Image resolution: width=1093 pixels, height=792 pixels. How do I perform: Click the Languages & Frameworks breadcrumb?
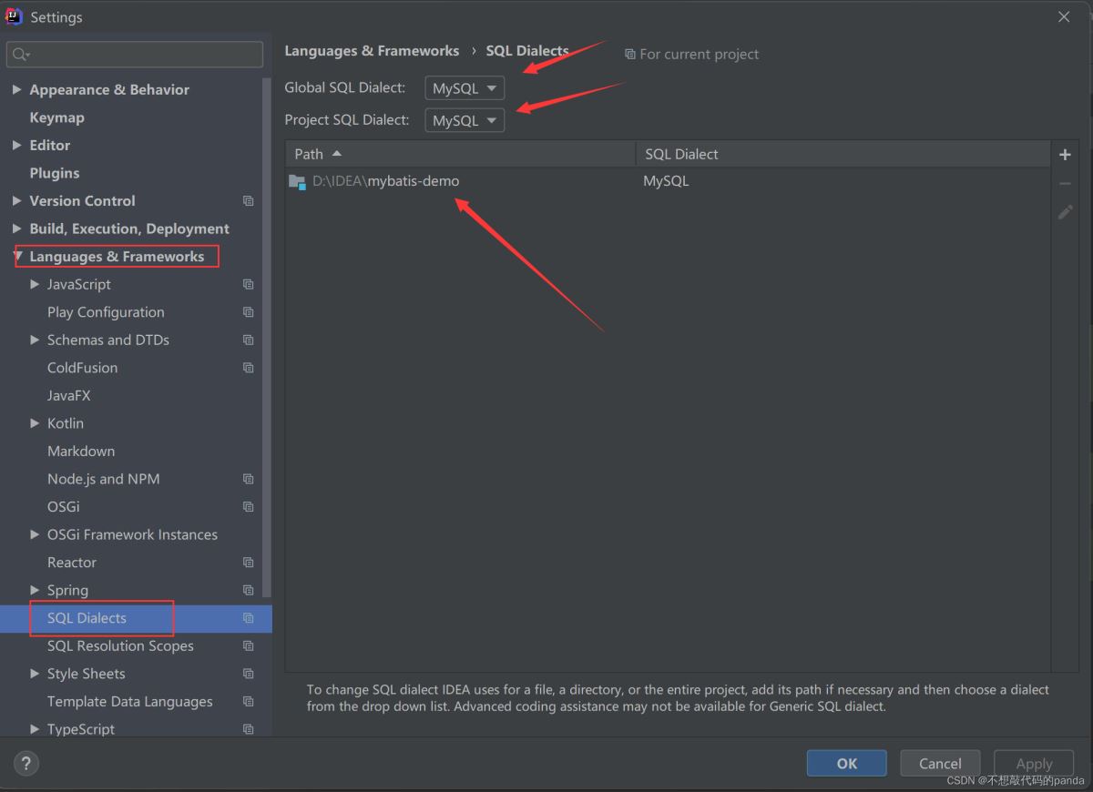click(x=372, y=51)
